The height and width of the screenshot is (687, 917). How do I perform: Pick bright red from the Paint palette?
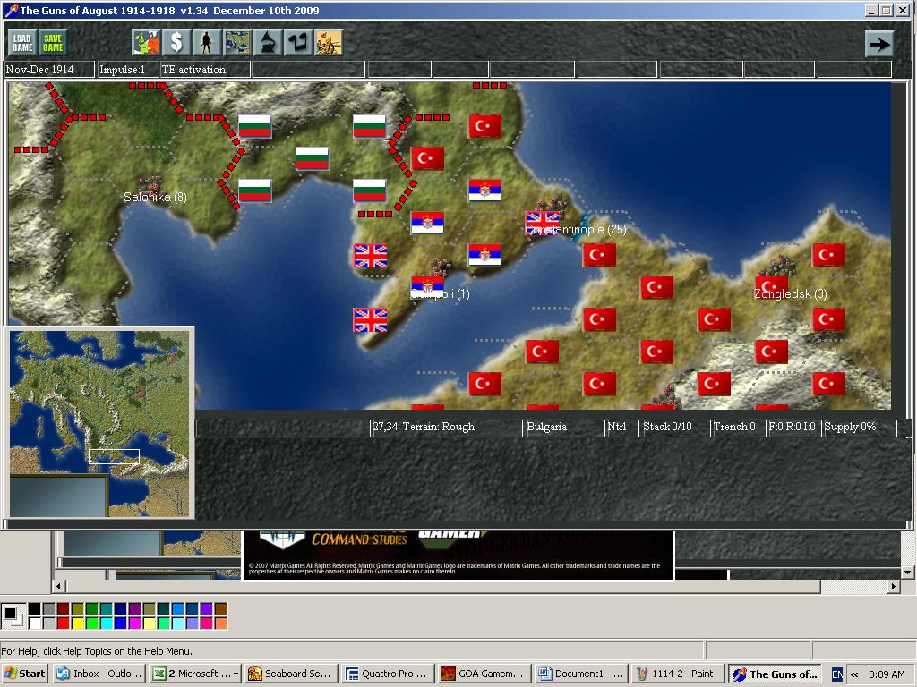point(64,623)
